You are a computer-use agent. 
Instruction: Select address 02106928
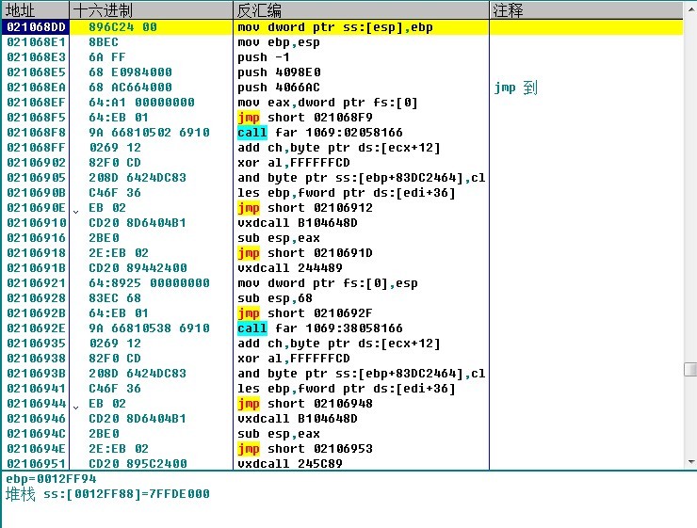(x=36, y=298)
